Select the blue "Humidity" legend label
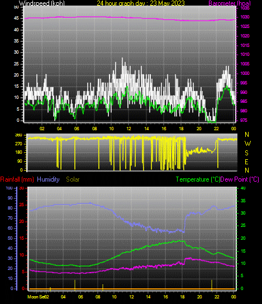This screenshot has height=304, width=262. tap(48, 179)
